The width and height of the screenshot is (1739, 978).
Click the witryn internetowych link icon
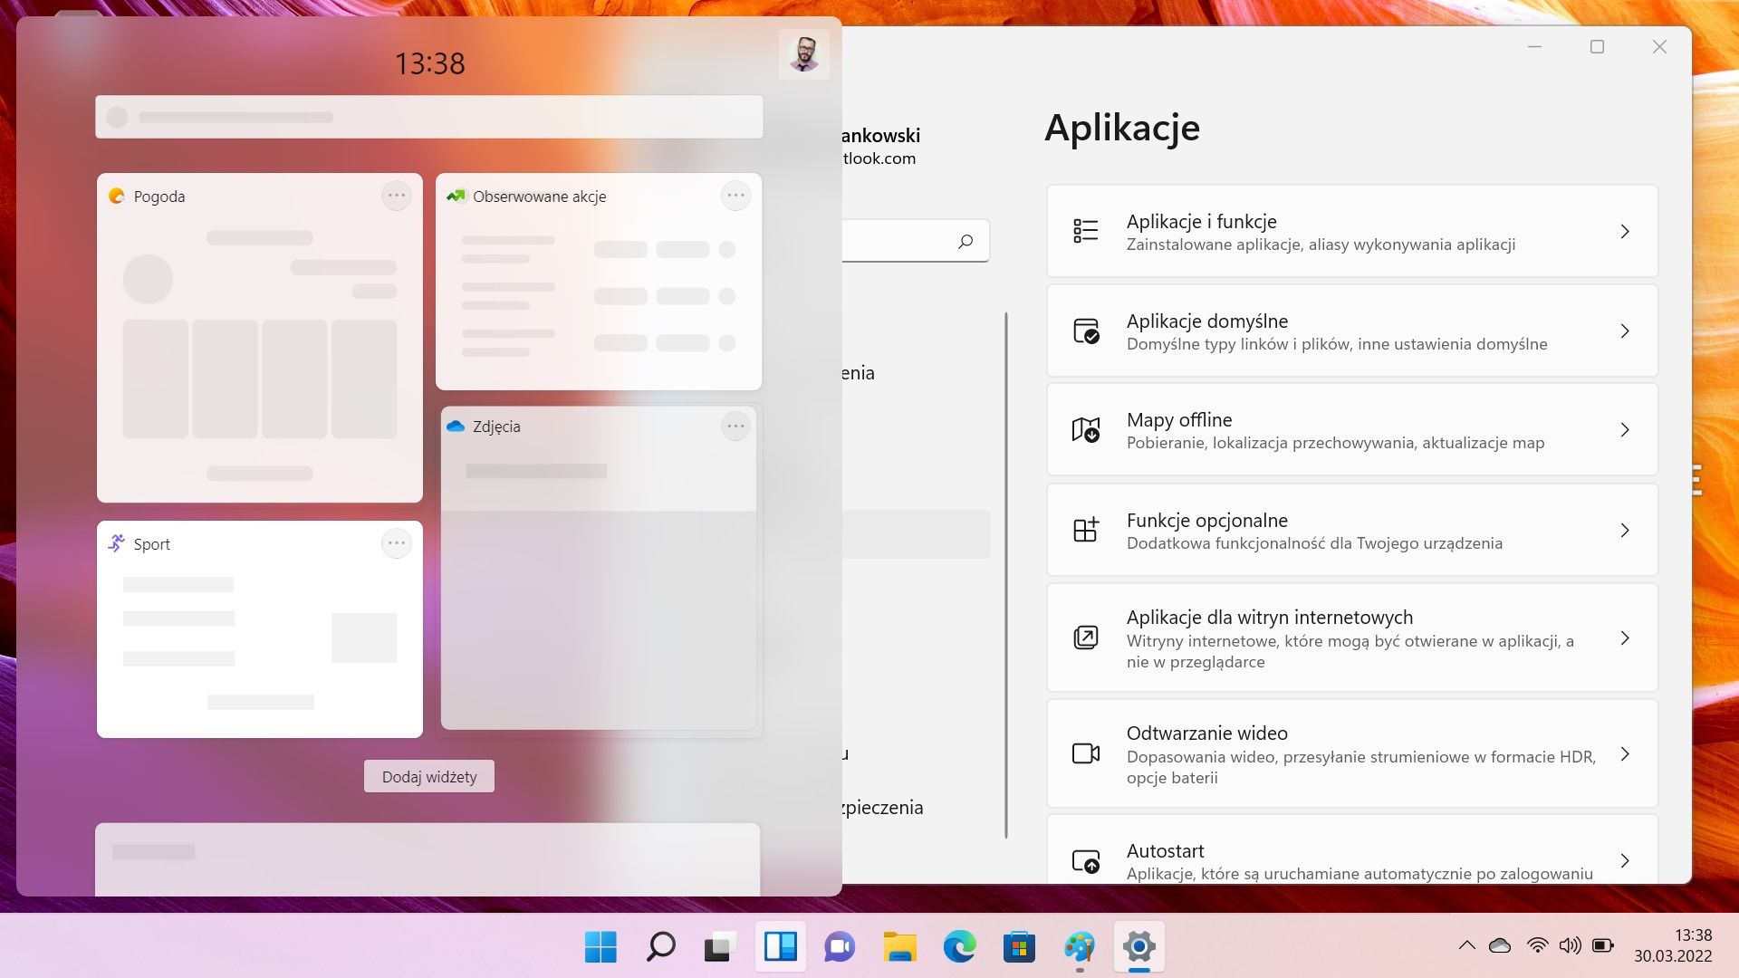[x=1086, y=638]
